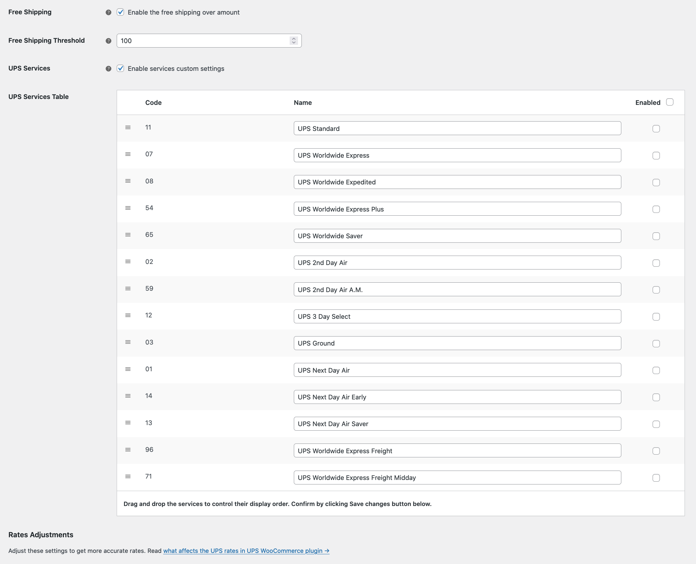Screen dimensions: 696x564
Task: Grab the drag handle for code 01 row
Action: click(128, 369)
